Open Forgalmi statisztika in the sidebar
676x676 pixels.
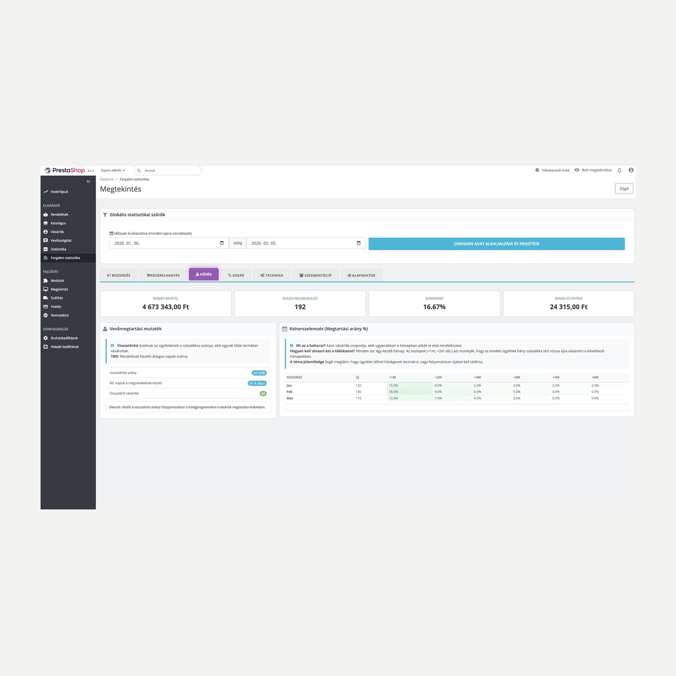pyautogui.click(x=68, y=258)
